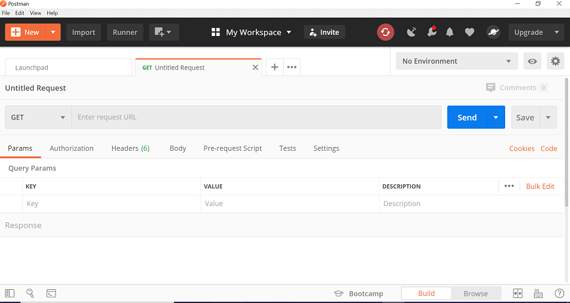Open the Runner
The height and width of the screenshot is (303, 570).
click(125, 32)
